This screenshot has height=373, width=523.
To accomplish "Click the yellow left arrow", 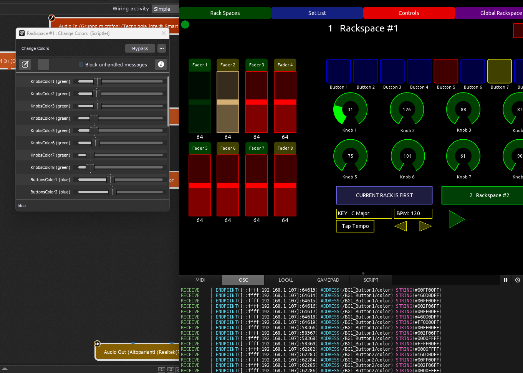I will (x=401, y=226).
